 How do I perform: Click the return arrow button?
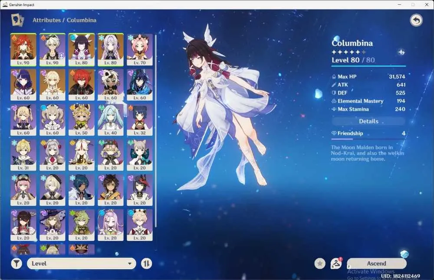[x=416, y=20]
